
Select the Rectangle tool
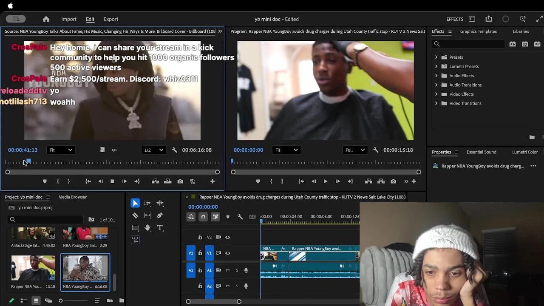tap(135, 228)
